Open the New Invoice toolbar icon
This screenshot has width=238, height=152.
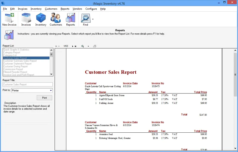9,19
